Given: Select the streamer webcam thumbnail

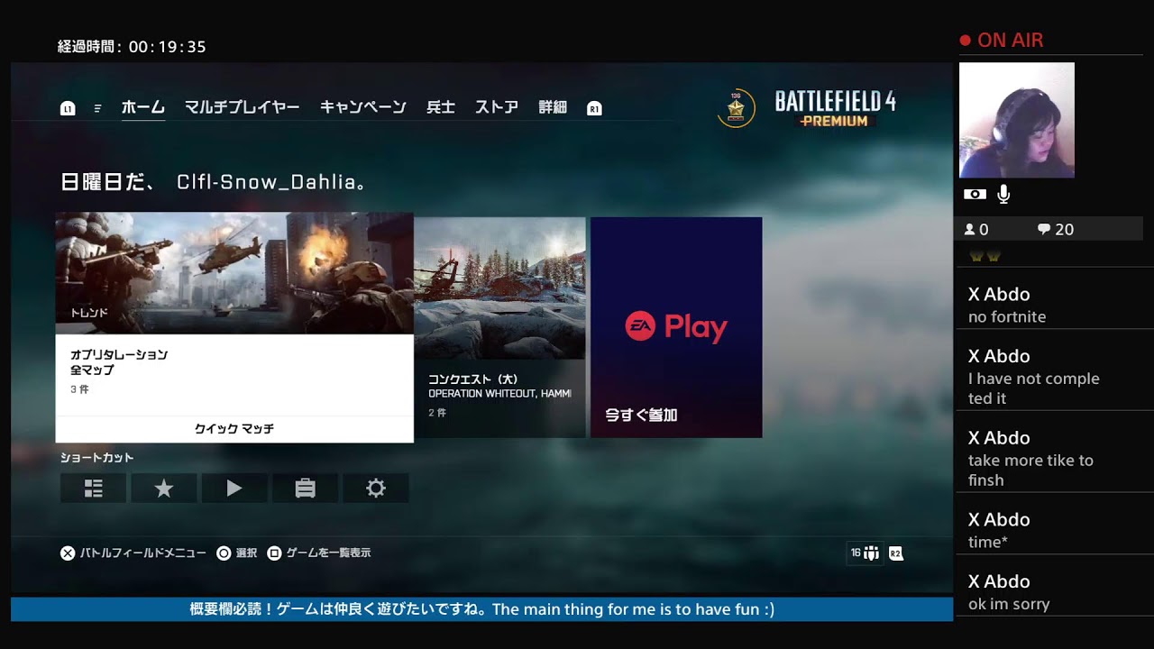Looking at the screenshot, I should (1017, 120).
